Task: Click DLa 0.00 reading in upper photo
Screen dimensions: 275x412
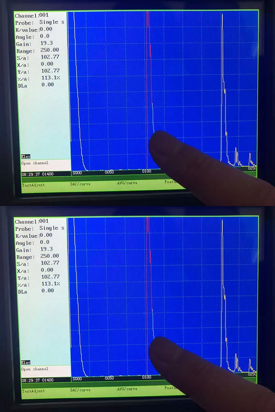Action: (x=36, y=85)
